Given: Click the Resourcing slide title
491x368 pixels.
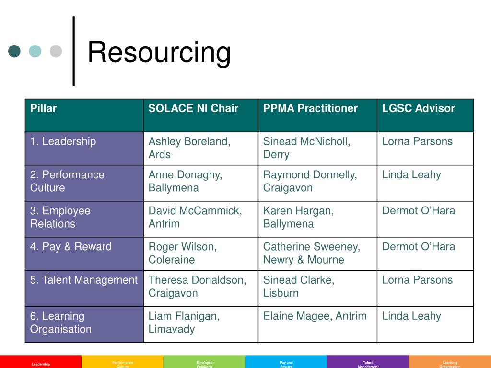Looking at the screenshot, I should (159, 52).
